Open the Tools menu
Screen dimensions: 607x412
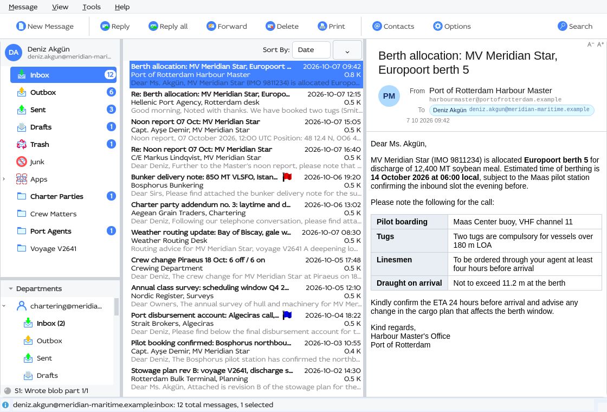(92, 7)
